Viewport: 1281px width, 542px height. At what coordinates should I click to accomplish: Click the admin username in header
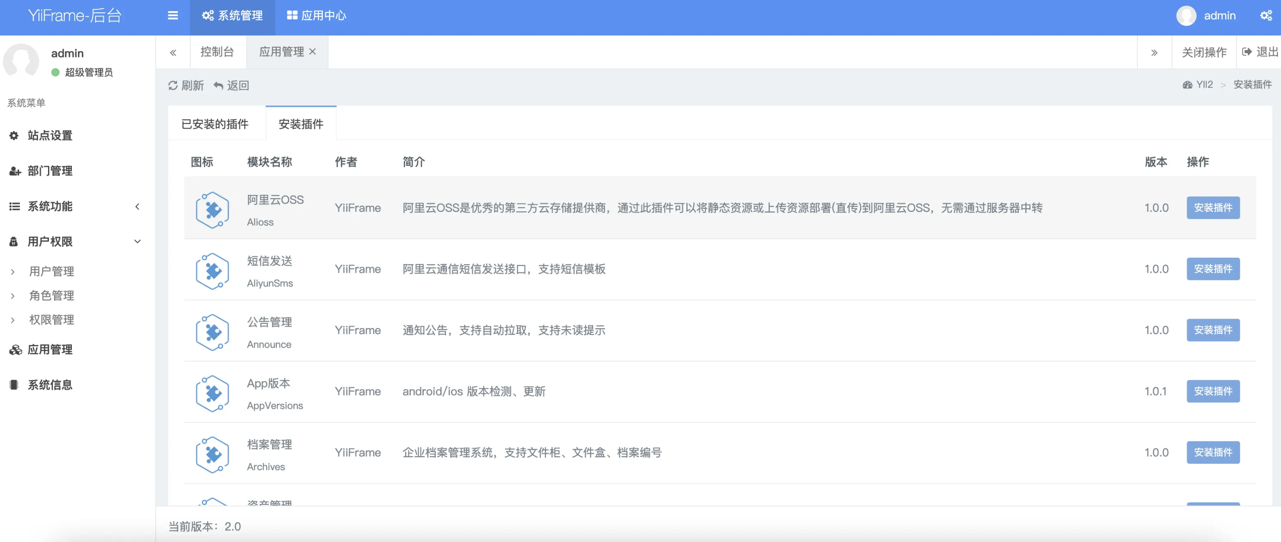1220,16
